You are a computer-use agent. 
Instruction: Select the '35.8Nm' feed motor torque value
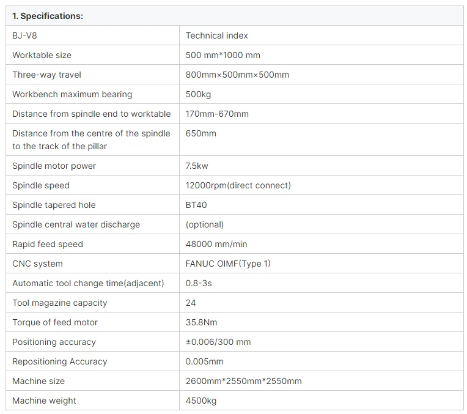(x=202, y=322)
